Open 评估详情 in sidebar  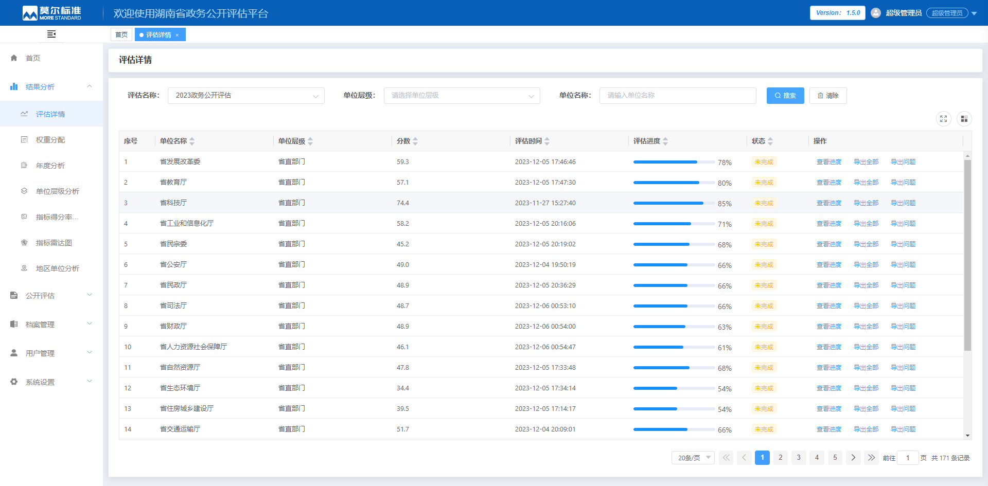tap(51, 114)
